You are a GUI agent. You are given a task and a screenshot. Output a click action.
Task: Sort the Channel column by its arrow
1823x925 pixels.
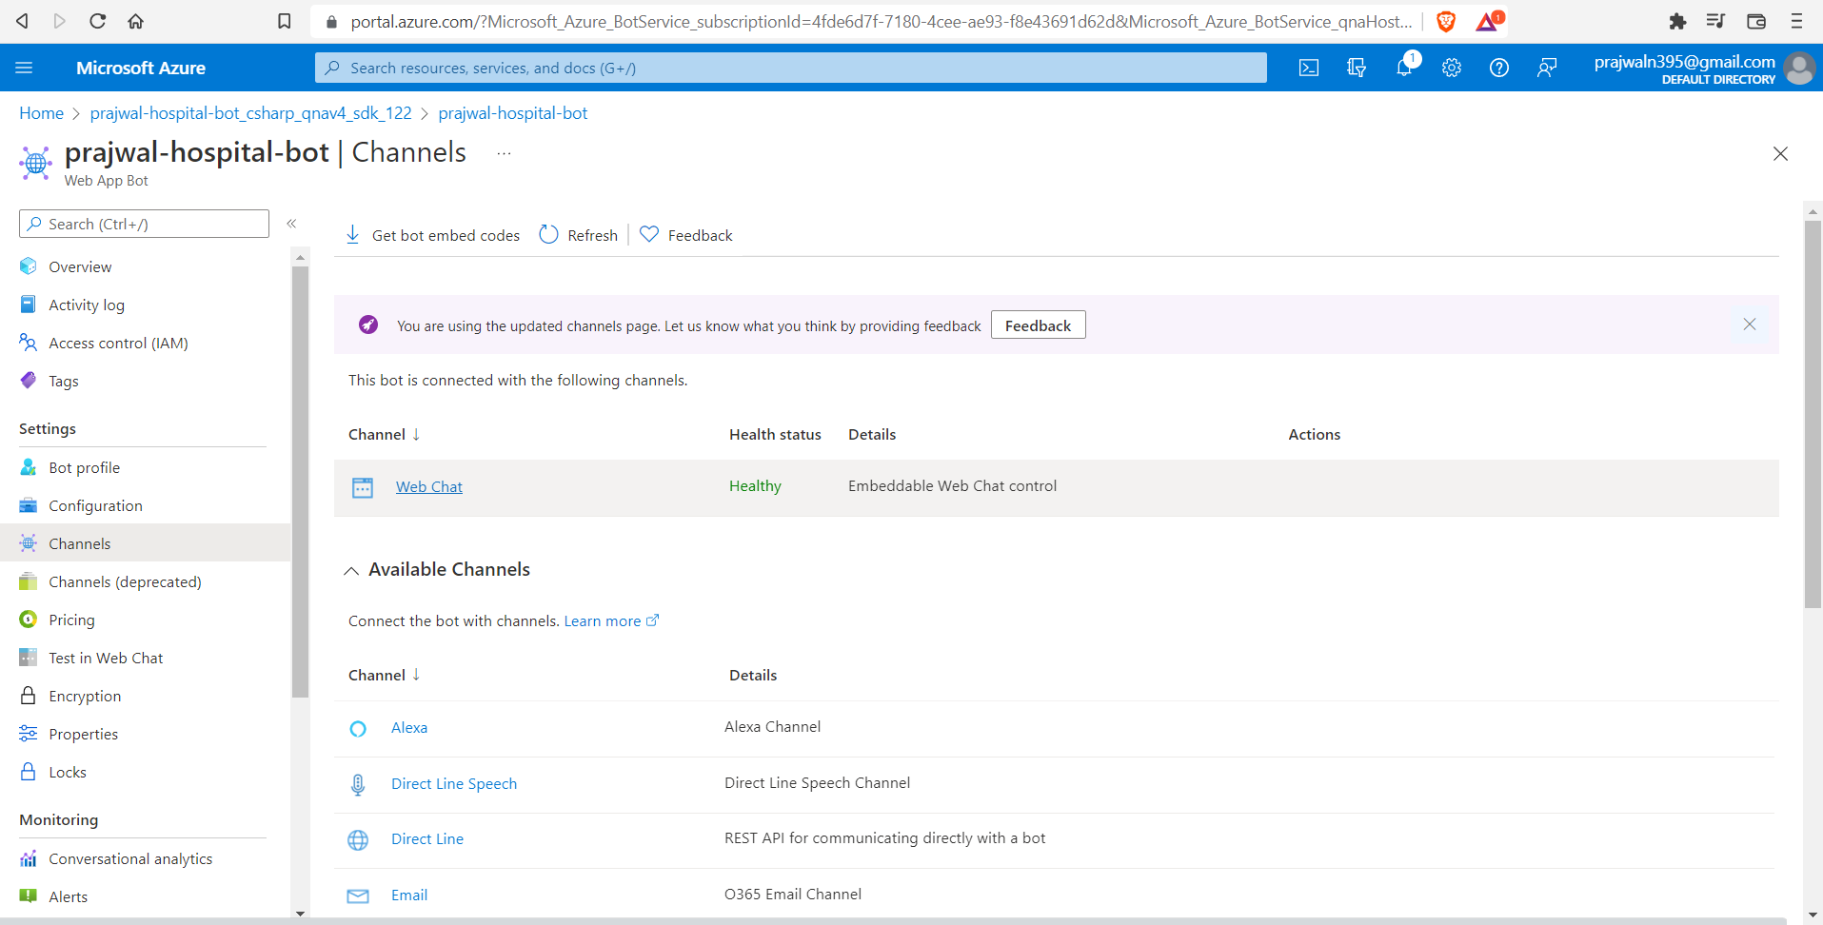tap(415, 434)
